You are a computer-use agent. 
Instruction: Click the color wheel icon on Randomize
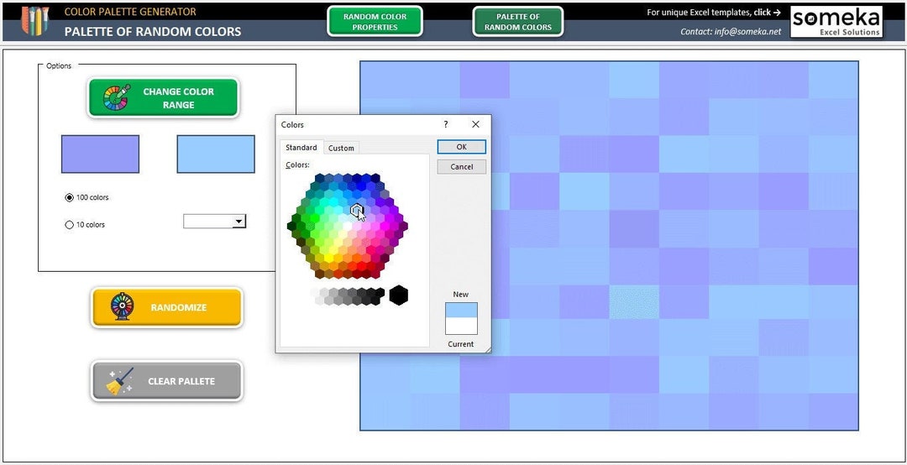[122, 306]
